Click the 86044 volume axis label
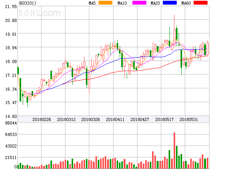Image resolution: width=231 pixels, height=169 pixels. click(11, 123)
